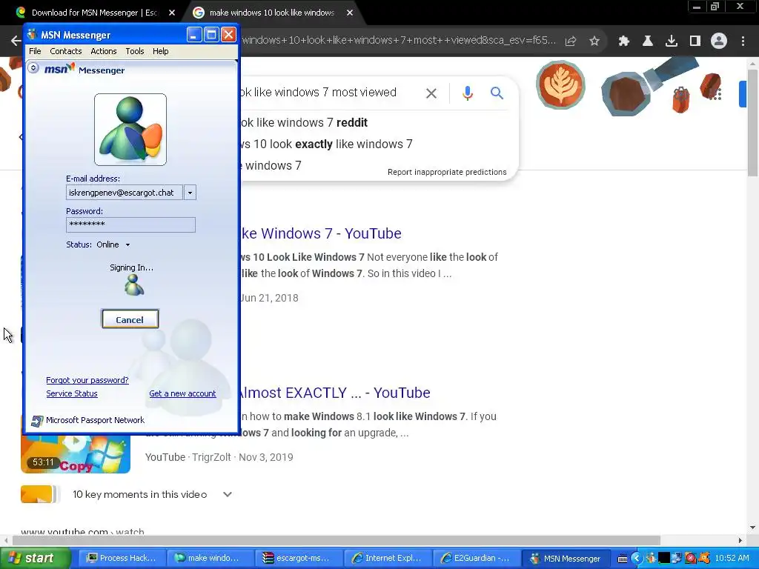Viewport: 759px width, 569px height.
Task: Click the share page icon in address bar
Action: click(x=571, y=41)
